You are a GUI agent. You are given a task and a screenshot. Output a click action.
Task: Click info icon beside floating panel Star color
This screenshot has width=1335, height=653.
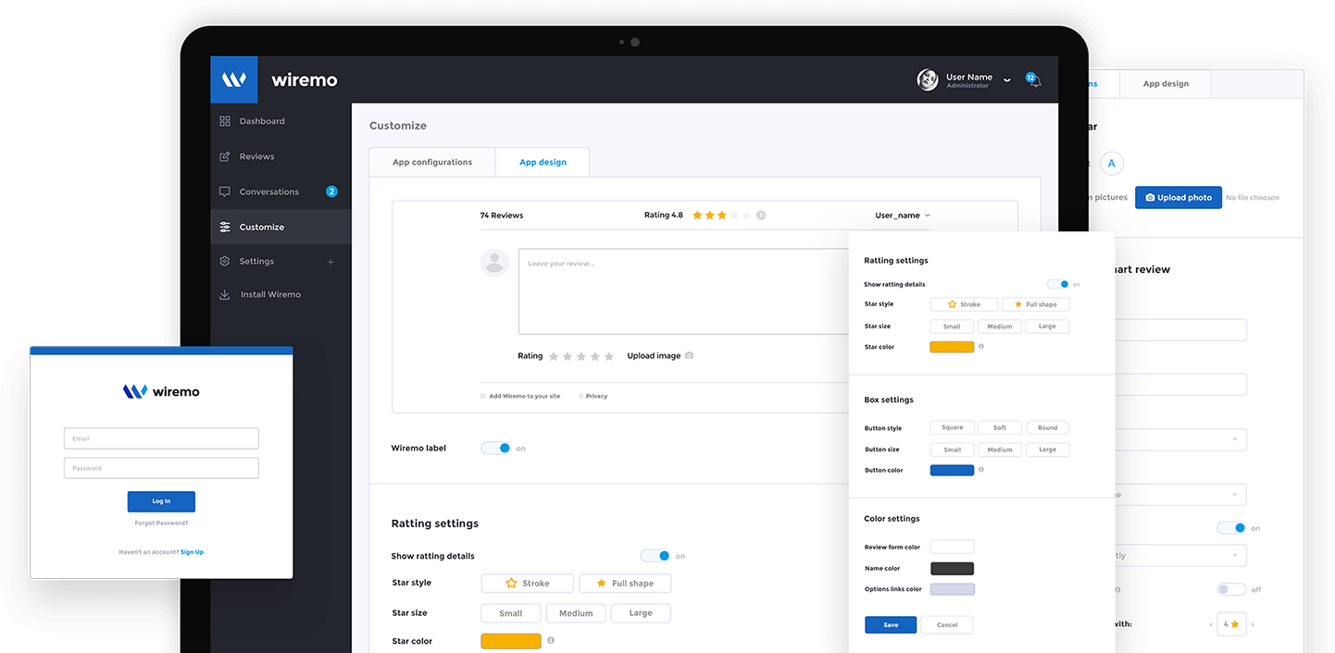(x=981, y=347)
